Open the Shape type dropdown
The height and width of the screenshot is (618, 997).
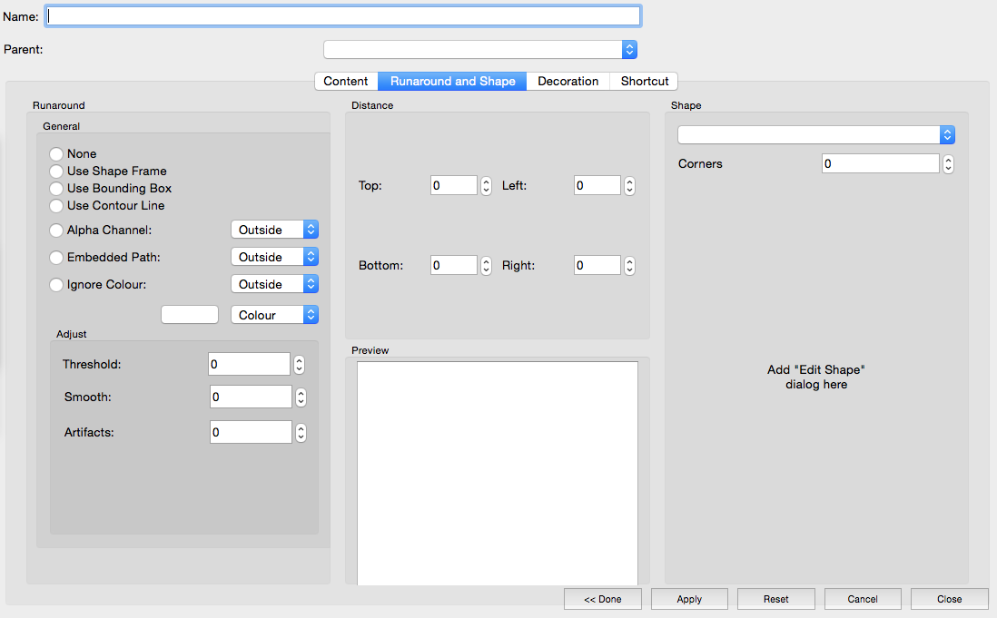tap(815, 135)
